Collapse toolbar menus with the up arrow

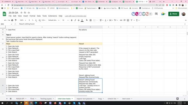(186, 20)
